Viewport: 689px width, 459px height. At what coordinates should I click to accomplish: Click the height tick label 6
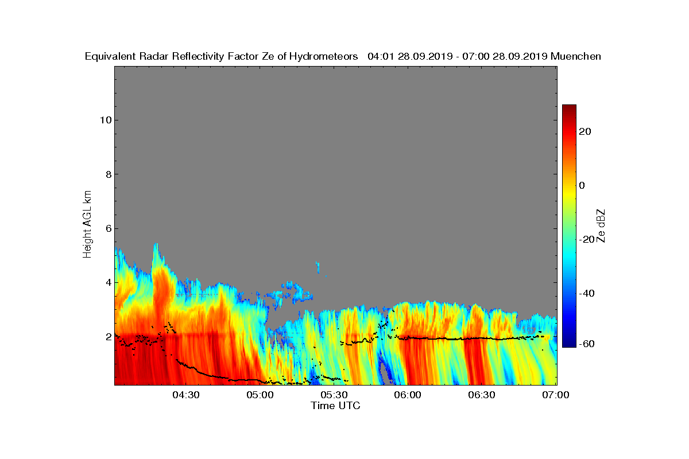click(107, 228)
